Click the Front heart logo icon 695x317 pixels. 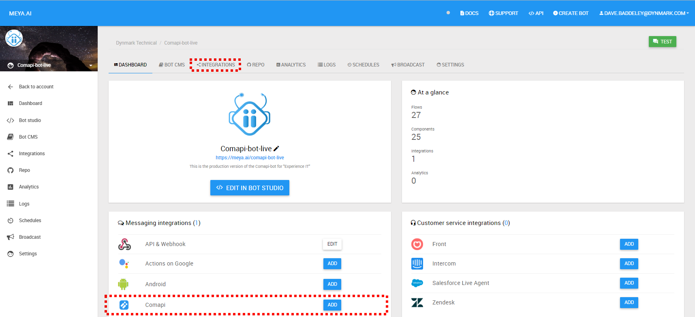coord(417,244)
